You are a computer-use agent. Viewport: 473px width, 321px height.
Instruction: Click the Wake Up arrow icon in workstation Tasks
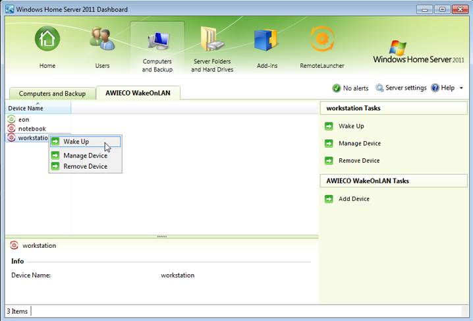coord(329,126)
